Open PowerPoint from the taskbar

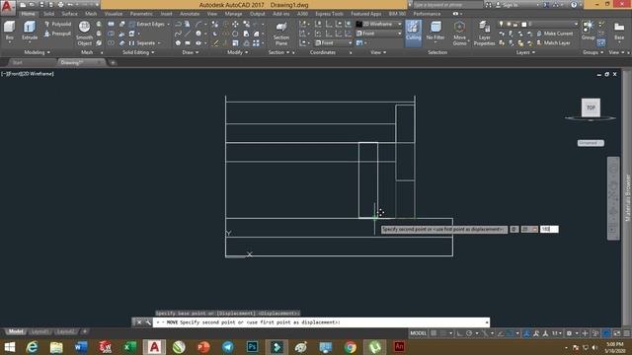click(x=203, y=347)
